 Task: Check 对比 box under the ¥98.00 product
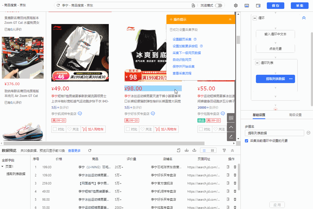point(128,129)
